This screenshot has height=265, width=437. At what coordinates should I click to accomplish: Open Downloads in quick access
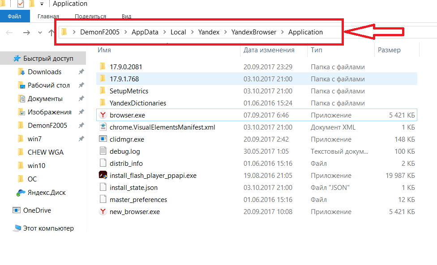(x=44, y=72)
